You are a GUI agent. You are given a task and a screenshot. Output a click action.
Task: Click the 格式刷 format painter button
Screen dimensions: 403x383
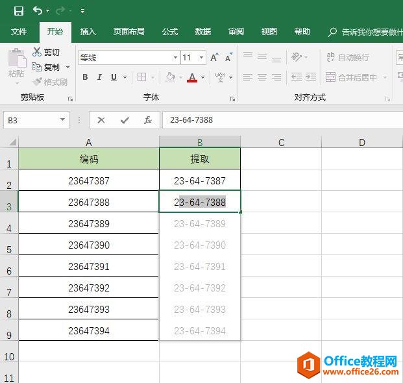(50, 82)
